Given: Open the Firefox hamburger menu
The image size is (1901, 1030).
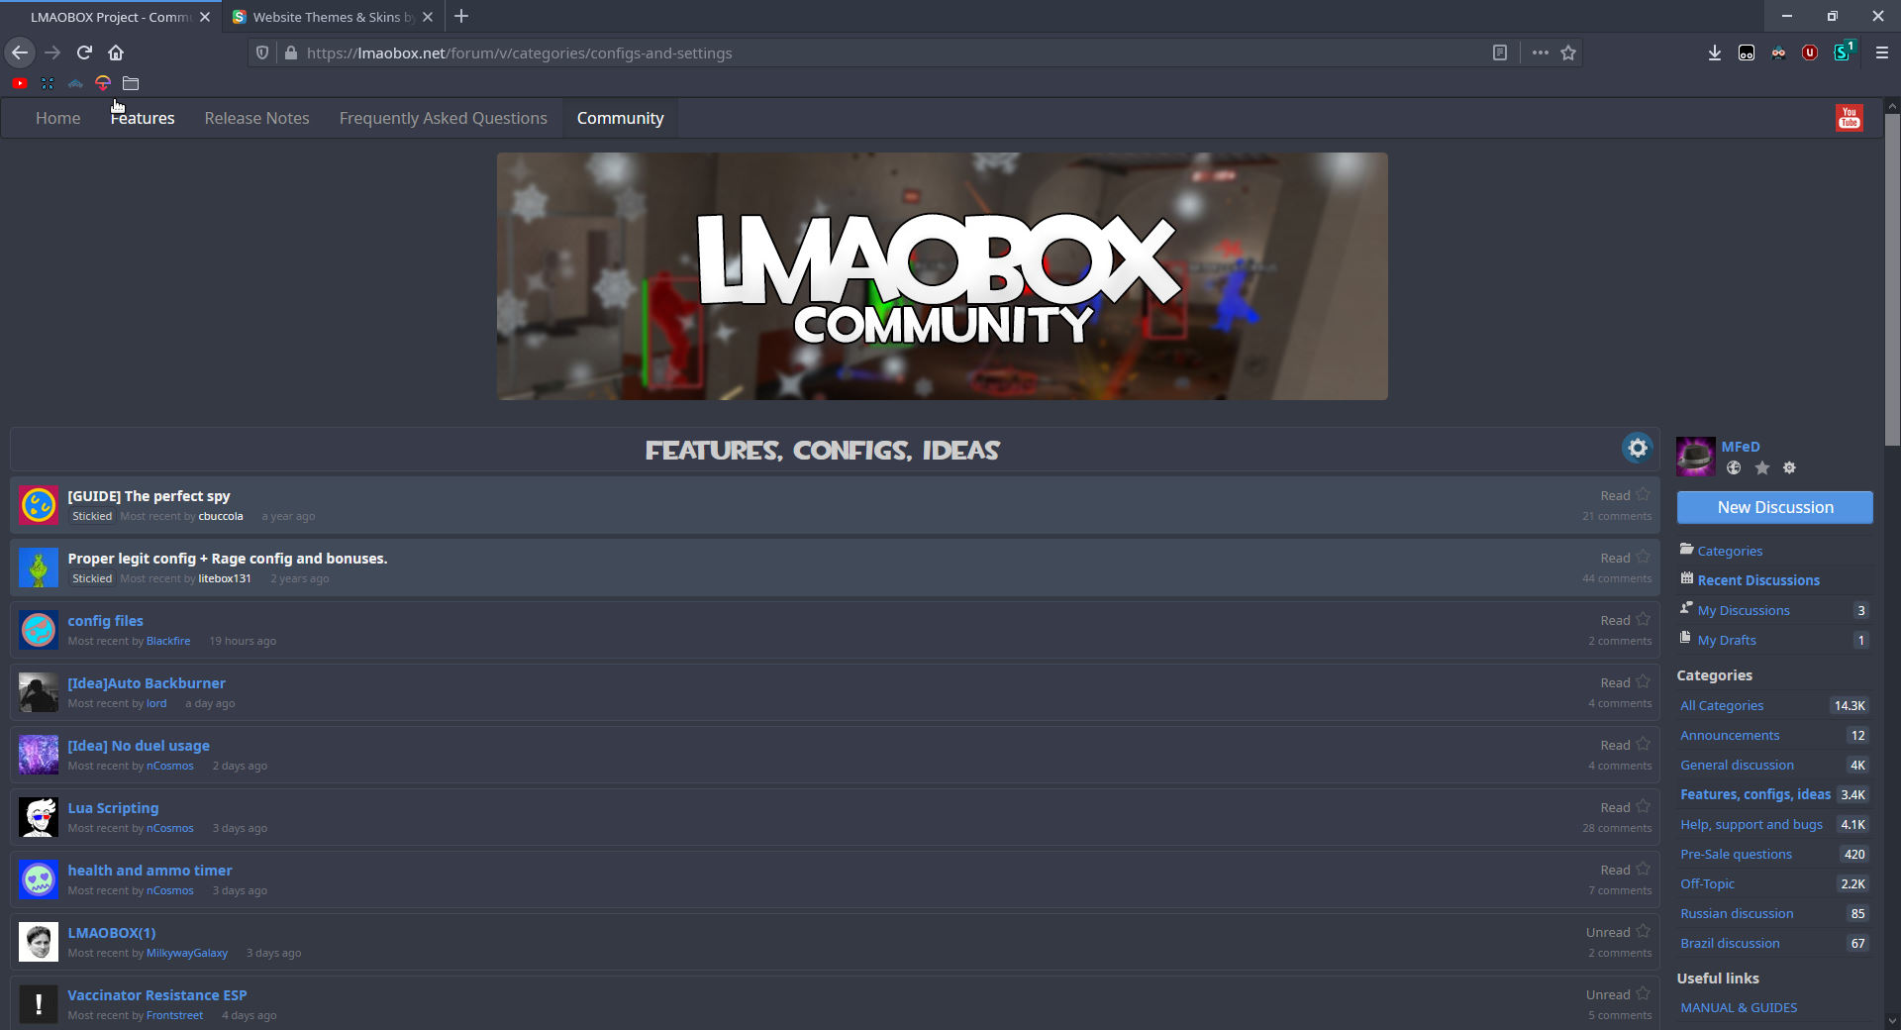Looking at the screenshot, I should (x=1882, y=52).
